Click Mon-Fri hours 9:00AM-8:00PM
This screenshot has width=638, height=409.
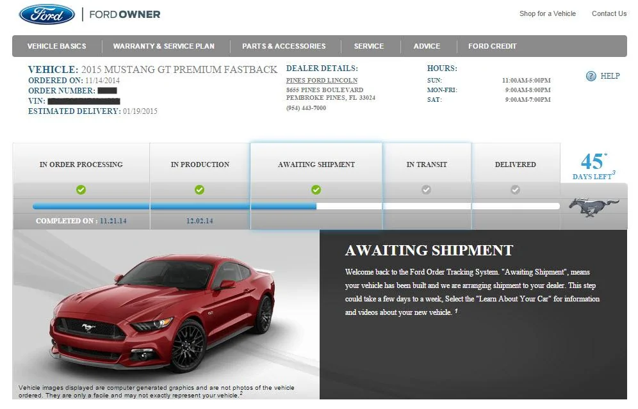click(528, 90)
